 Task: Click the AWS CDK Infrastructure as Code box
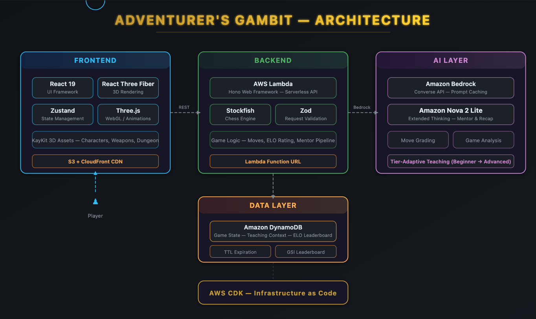coord(273,293)
